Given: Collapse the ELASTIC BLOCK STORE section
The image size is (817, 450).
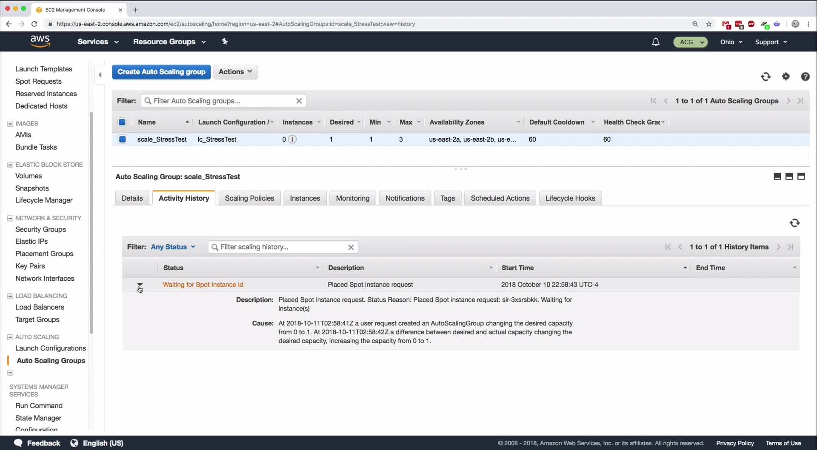Looking at the screenshot, I should [x=10, y=165].
